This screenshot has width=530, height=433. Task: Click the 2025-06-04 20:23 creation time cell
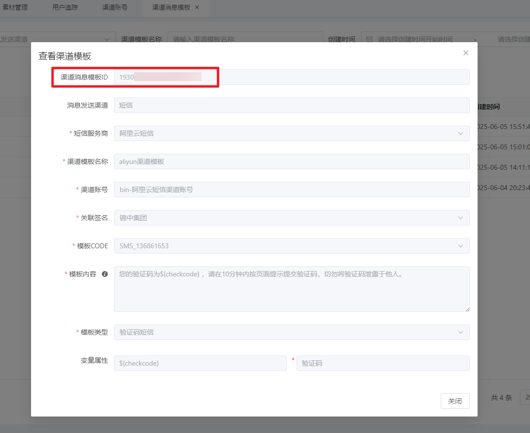[x=504, y=188]
